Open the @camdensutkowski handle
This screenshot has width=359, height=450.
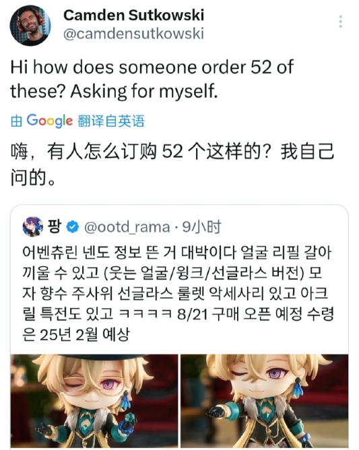133,34
